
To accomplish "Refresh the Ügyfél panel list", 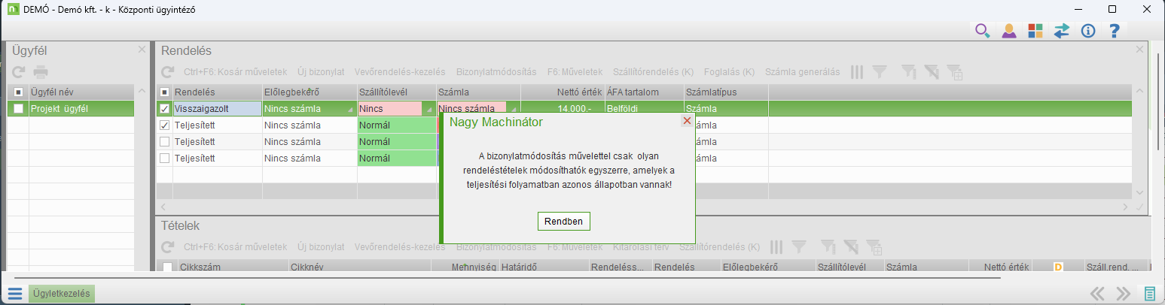I will point(19,72).
